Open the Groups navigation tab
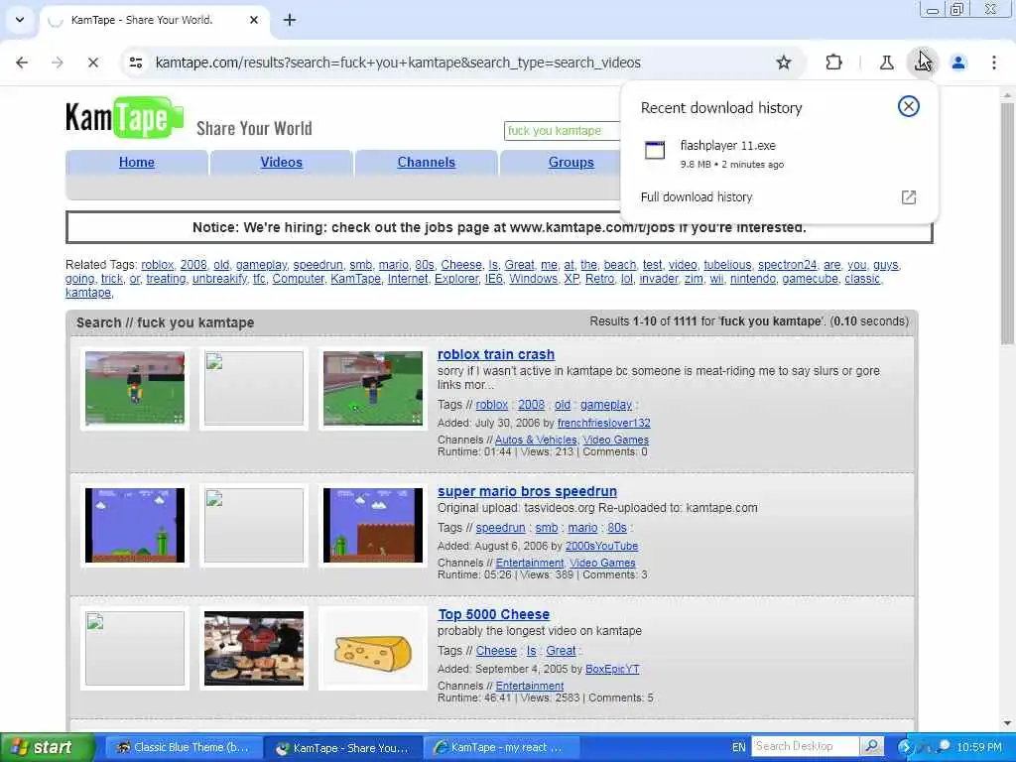 pyautogui.click(x=571, y=162)
